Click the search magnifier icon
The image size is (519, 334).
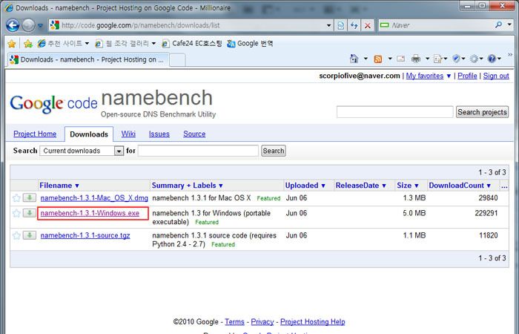tap(499, 24)
